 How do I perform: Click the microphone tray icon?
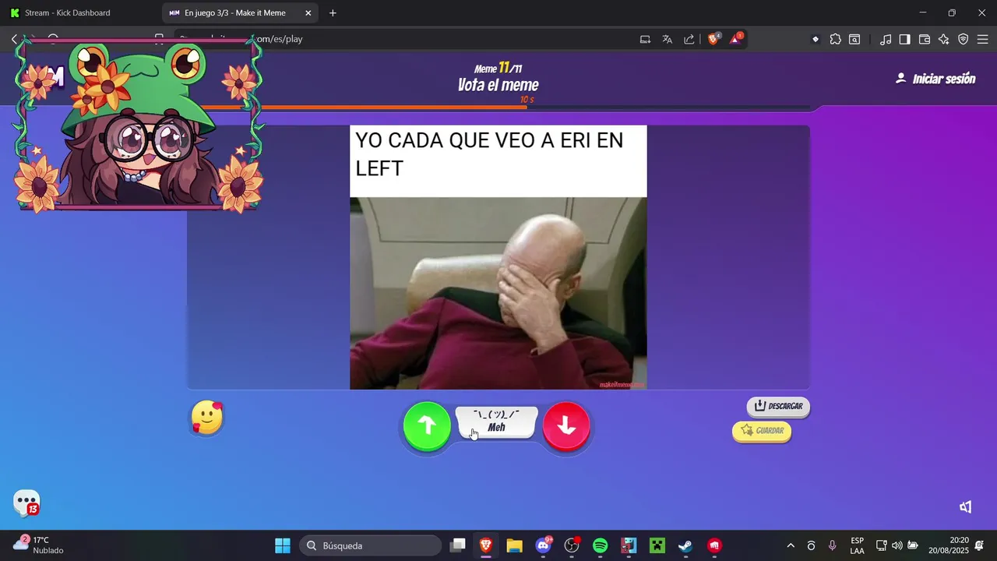click(832, 545)
